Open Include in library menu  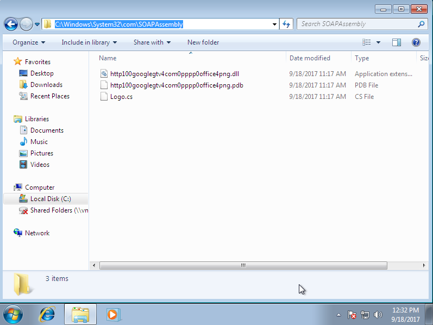point(89,42)
